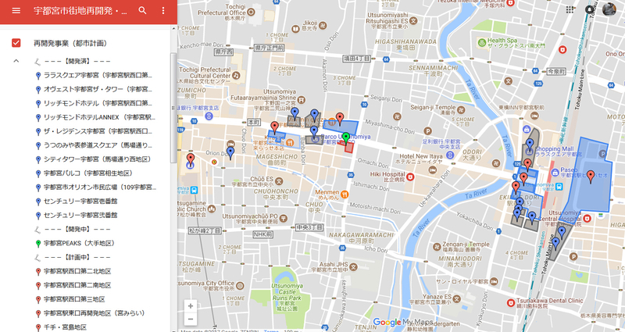Select 宇都宮駅東口再開発地区（宮みらい） entry
The image size is (625, 332).
[x=94, y=313]
